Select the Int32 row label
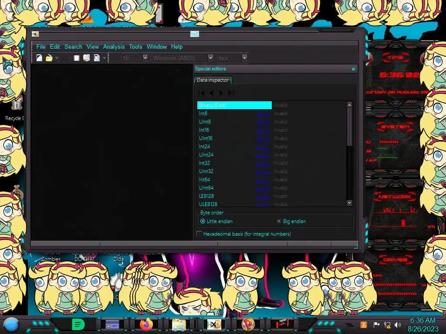The image size is (446, 334). [204, 163]
